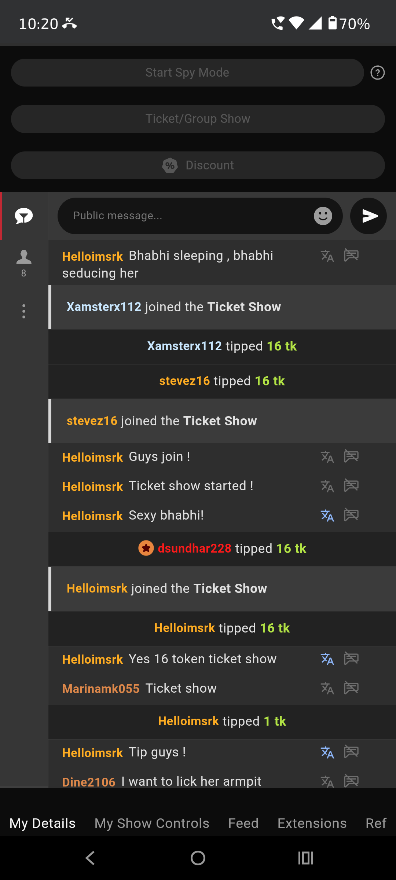Open the Discount option
Viewport: 396px width, 880px height.
[x=198, y=165]
